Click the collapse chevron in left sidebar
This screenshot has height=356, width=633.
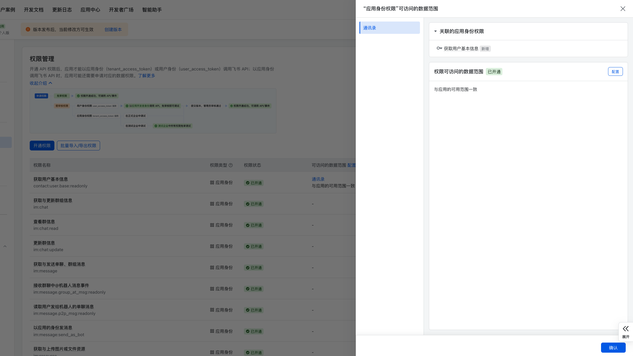click(5, 246)
